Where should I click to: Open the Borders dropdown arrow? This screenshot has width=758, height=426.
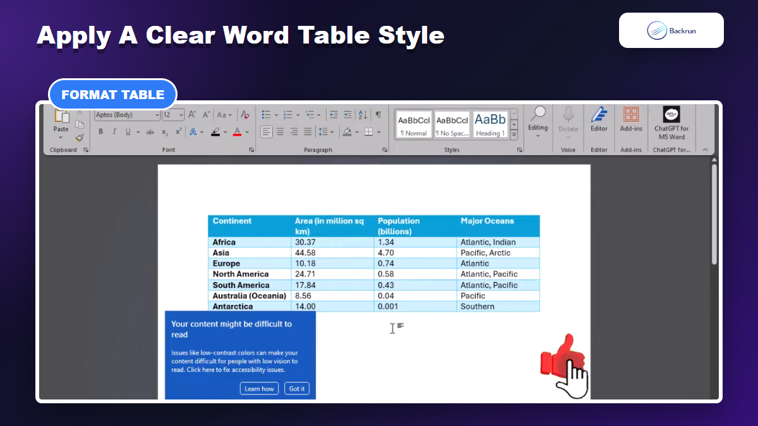379,132
